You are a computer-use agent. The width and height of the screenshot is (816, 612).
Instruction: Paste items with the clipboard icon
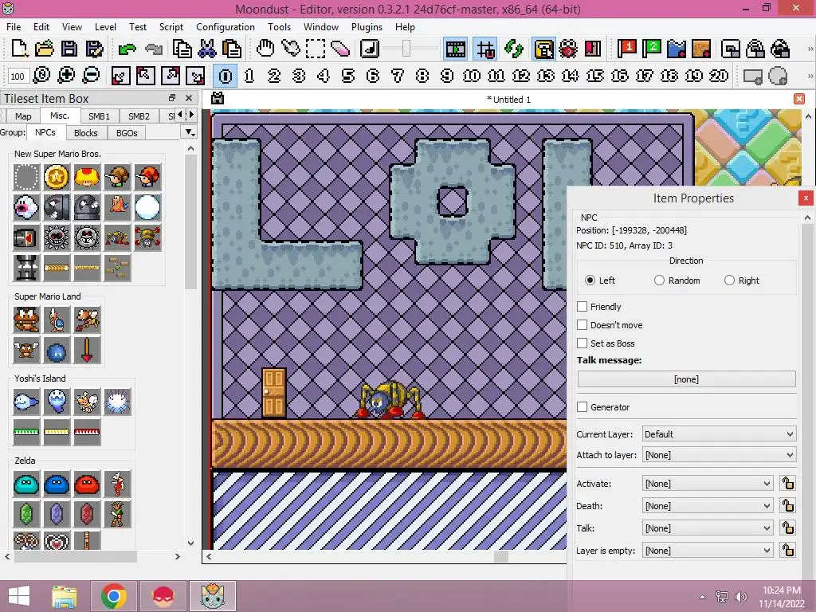pos(232,49)
